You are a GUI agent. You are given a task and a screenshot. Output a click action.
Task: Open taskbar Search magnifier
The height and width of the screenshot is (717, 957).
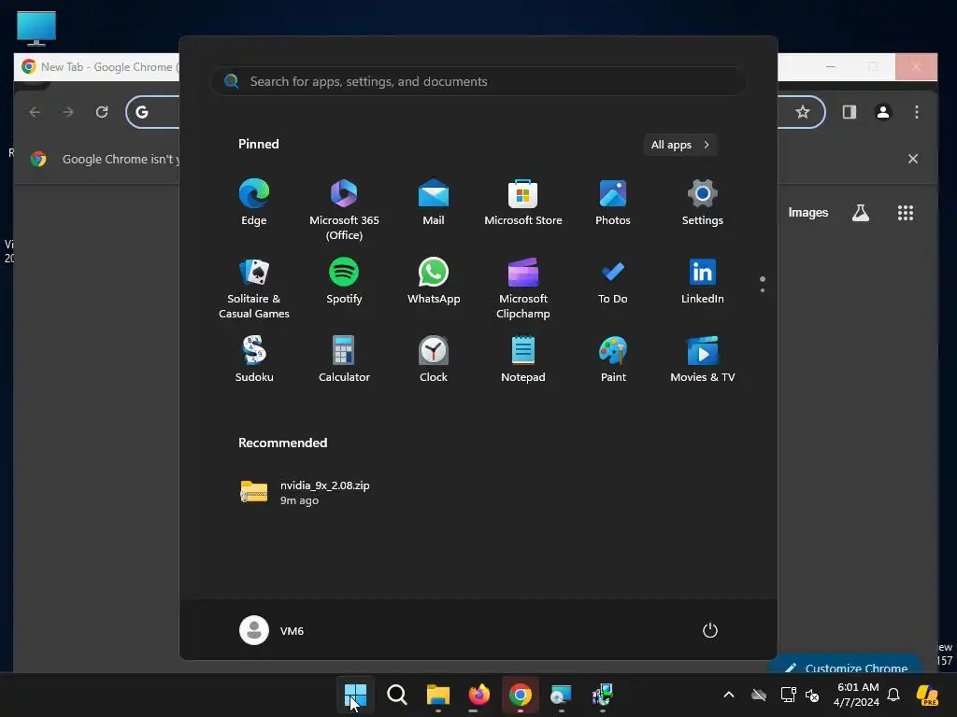pos(396,695)
